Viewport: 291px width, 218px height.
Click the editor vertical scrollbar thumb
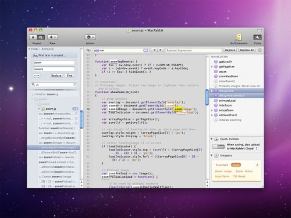207,97
